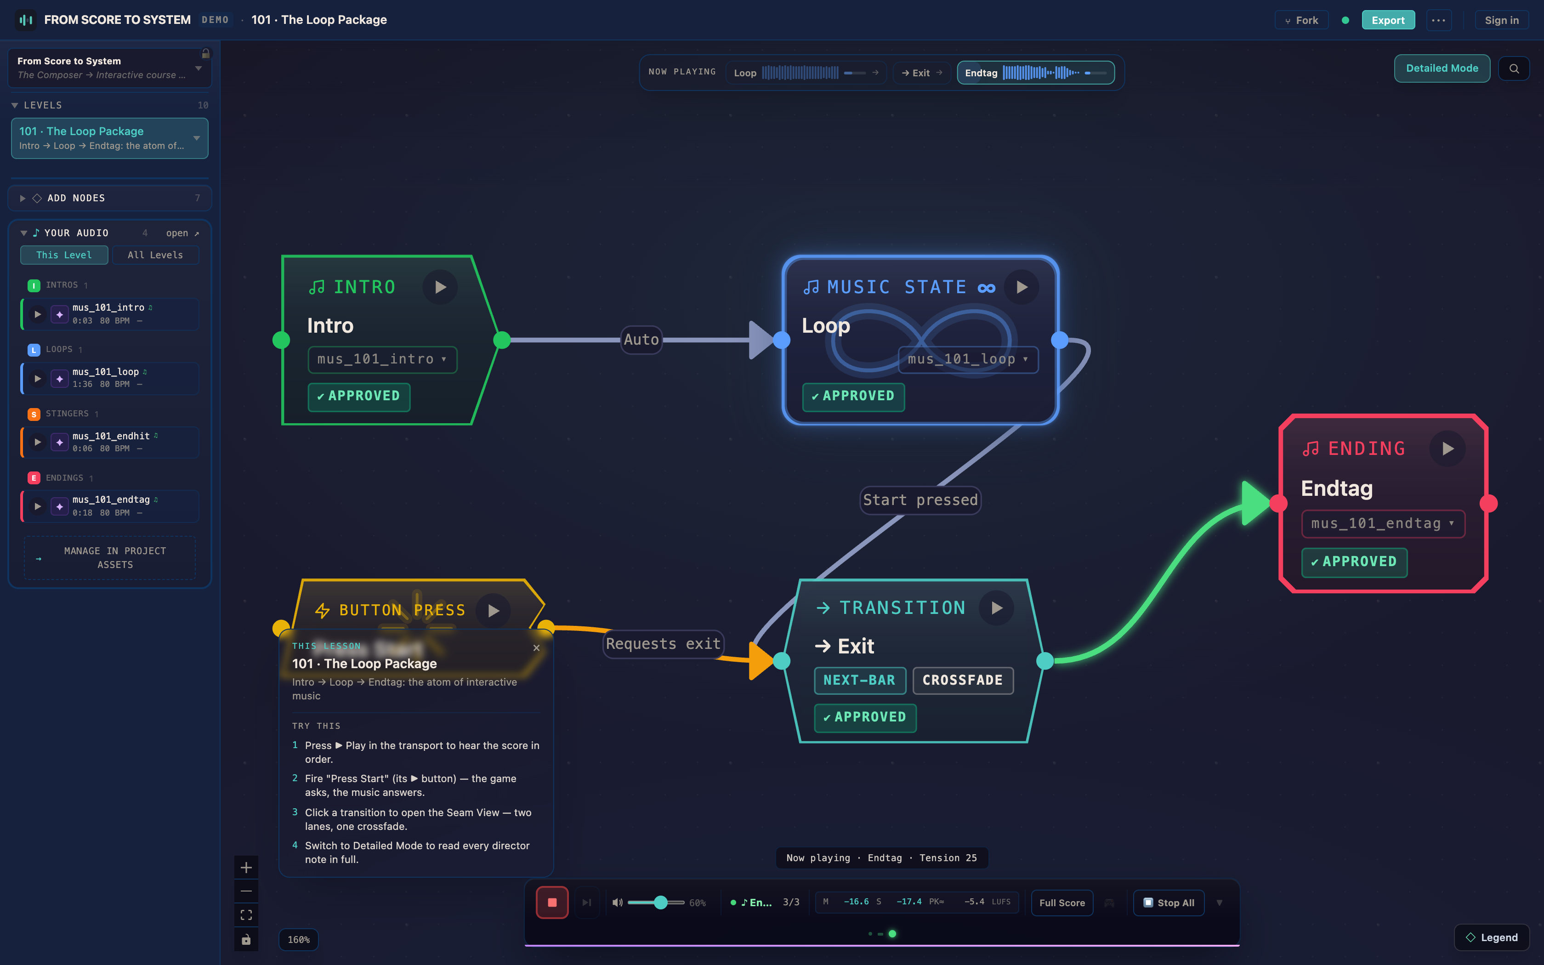Play the Ending Endtag node

[1447, 448]
